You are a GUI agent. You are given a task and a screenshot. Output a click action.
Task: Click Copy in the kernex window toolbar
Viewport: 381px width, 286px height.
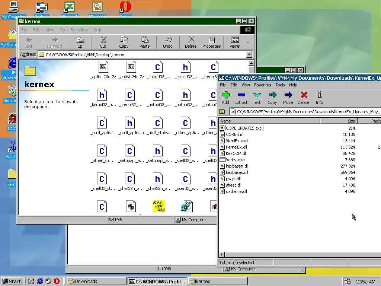tap(124, 42)
